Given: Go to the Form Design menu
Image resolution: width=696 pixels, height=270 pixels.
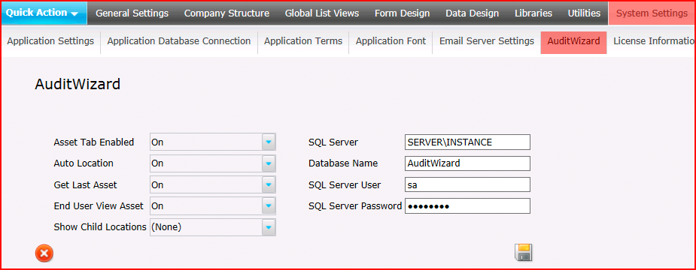Looking at the screenshot, I should (x=402, y=13).
